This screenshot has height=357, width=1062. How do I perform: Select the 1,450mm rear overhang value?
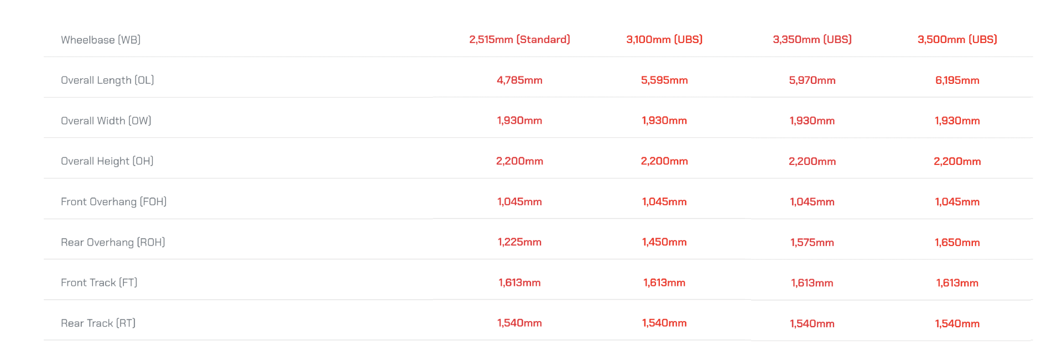(664, 242)
